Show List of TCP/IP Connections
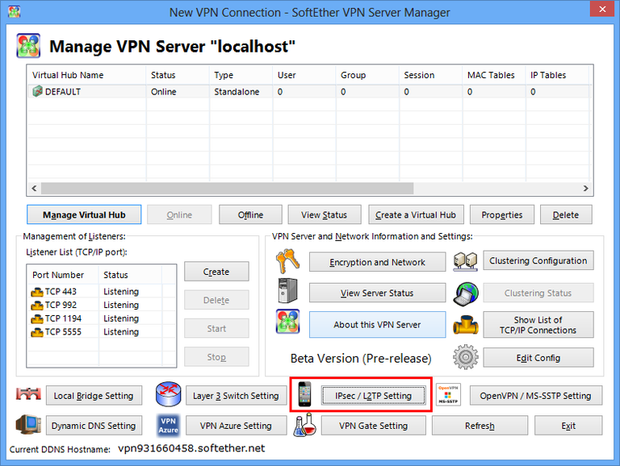Viewport: 620px width, 466px height. pos(538,325)
